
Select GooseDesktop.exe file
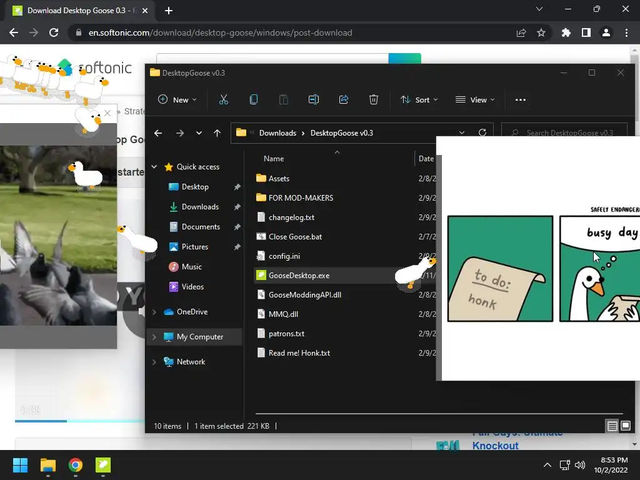(299, 276)
